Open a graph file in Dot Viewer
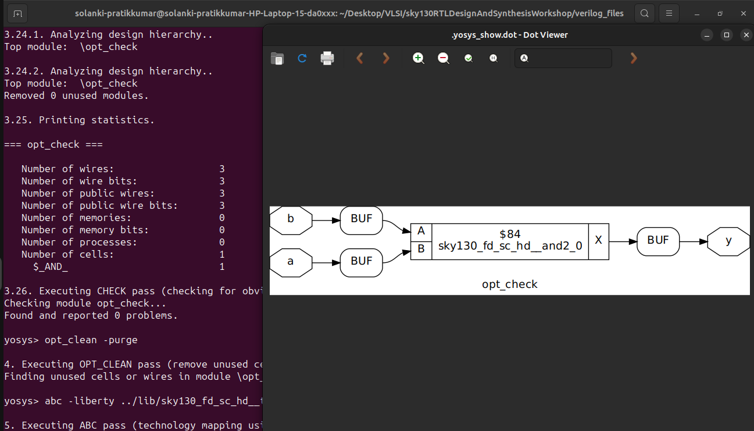 pyautogui.click(x=277, y=58)
